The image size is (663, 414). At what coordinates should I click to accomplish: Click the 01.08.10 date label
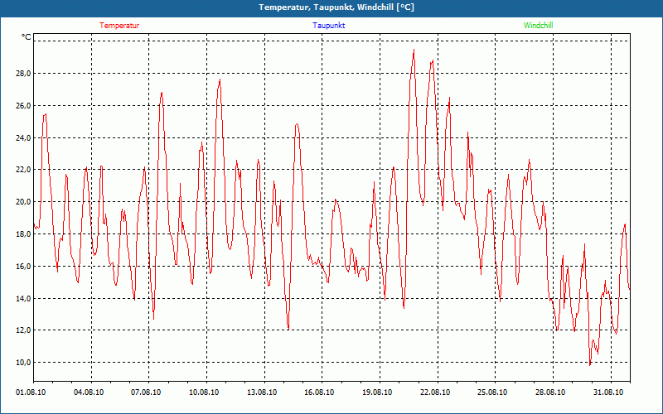click(31, 392)
